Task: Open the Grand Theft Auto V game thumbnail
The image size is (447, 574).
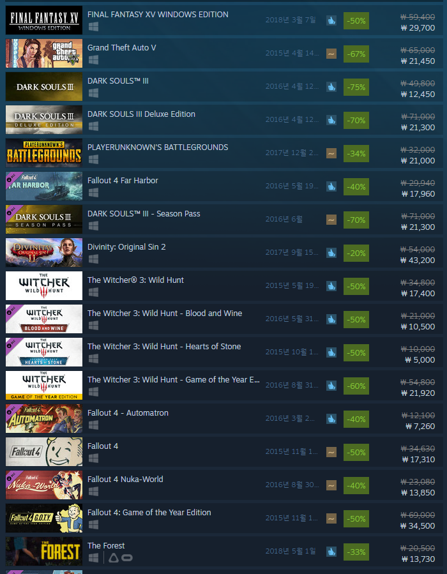Action: [44, 54]
